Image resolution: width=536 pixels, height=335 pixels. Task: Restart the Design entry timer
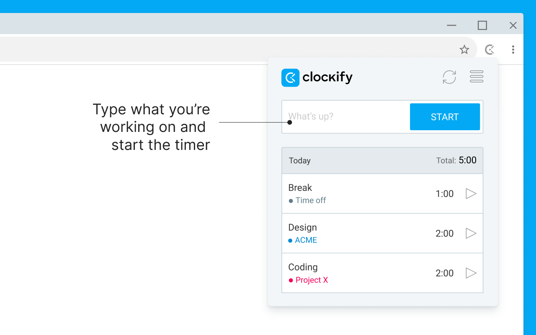[471, 233]
